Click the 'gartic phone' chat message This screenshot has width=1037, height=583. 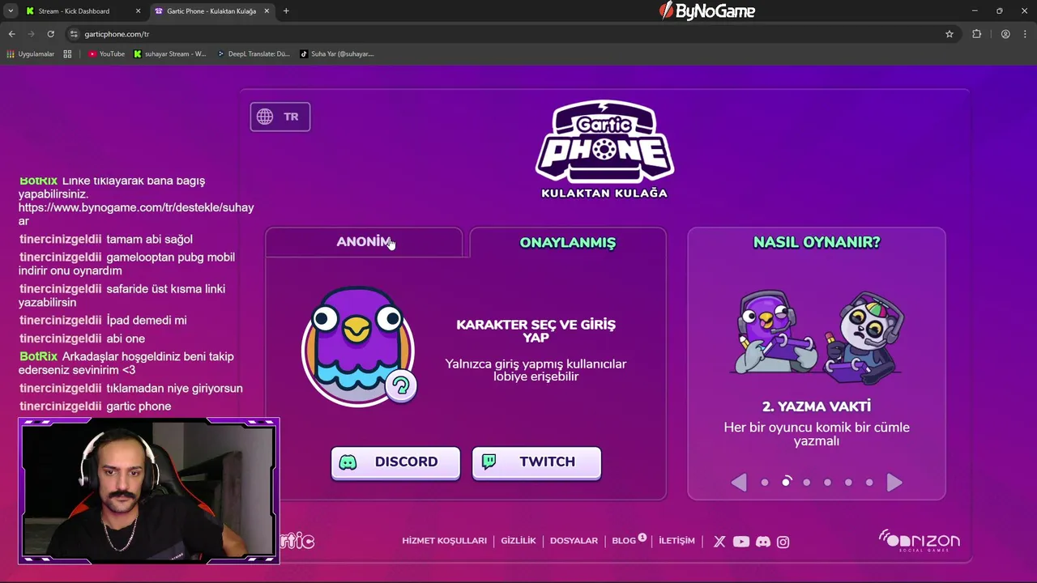(139, 406)
